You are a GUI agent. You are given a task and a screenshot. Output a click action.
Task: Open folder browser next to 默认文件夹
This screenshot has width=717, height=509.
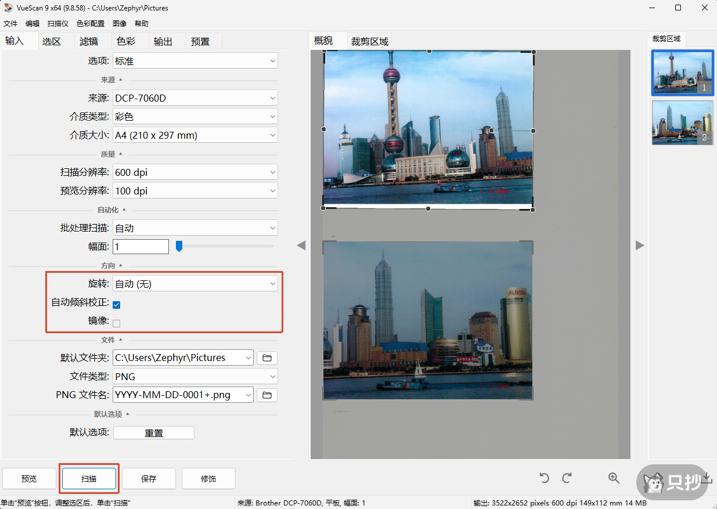click(267, 358)
